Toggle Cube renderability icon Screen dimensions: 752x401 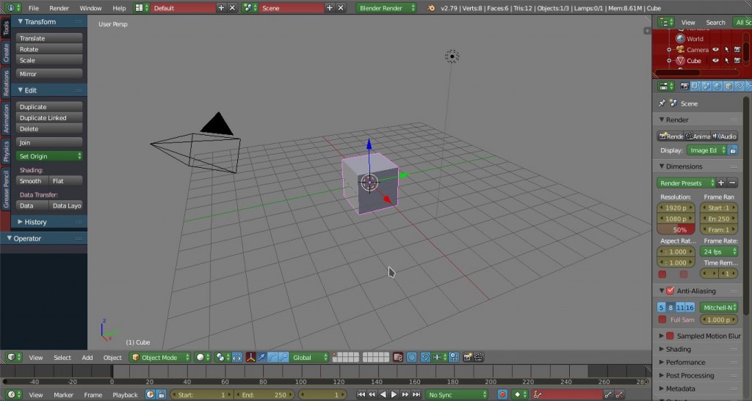737,61
